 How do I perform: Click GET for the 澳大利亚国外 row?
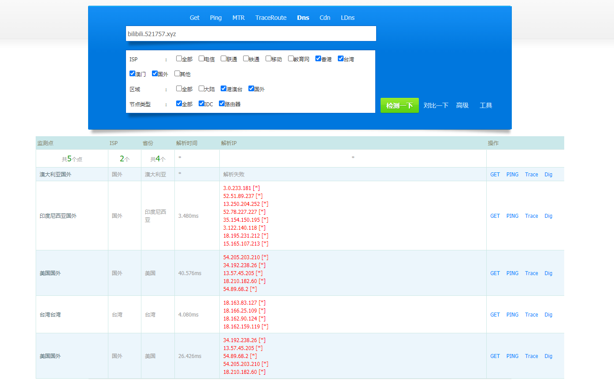[495, 175]
